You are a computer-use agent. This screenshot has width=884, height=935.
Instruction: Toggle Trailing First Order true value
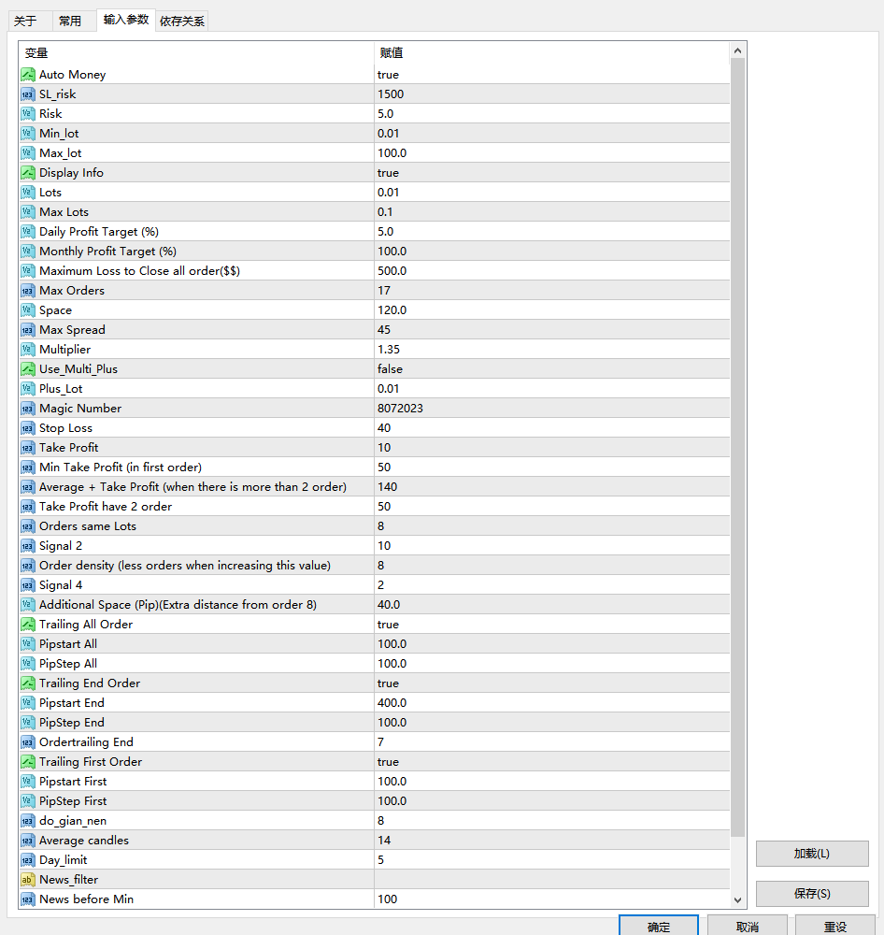[388, 762]
